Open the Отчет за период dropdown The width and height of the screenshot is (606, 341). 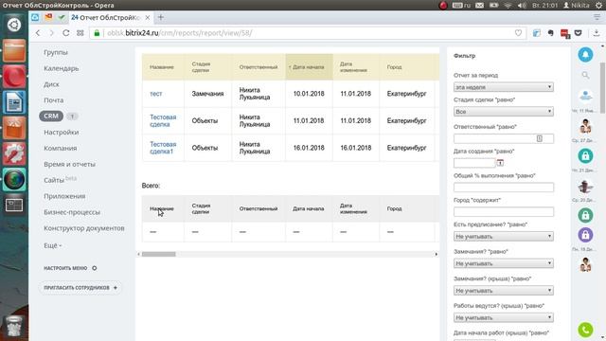click(x=504, y=87)
